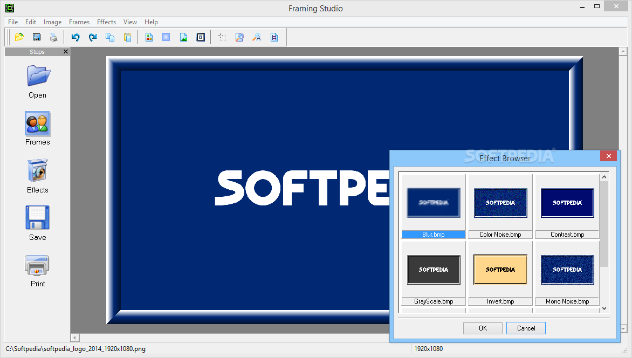Close the Steps panel
Image resolution: width=632 pixels, height=358 pixels.
pyautogui.click(x=66, y=52)
